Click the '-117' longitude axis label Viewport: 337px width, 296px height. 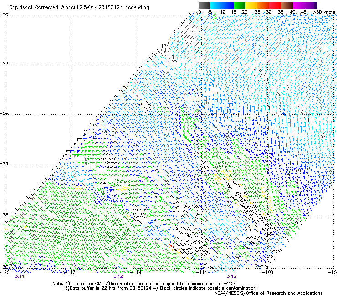70,272
